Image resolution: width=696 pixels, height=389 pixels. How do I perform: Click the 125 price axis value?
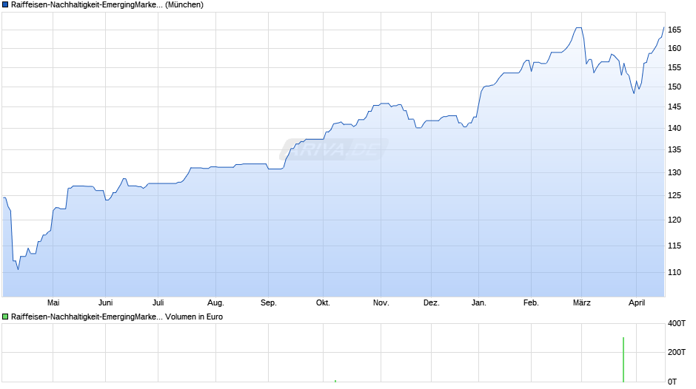coord(675,195)
